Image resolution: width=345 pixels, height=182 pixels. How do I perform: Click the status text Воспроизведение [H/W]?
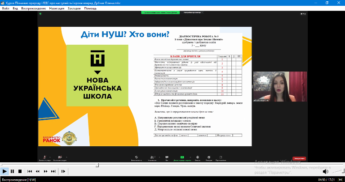(x=19, y=180)
